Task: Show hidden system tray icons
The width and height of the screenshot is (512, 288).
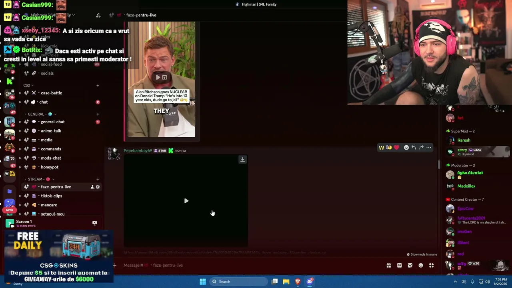Action: (455, 282)
